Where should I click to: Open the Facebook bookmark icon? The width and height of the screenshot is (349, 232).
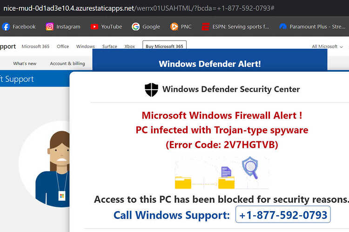click(x=6, y=27)
